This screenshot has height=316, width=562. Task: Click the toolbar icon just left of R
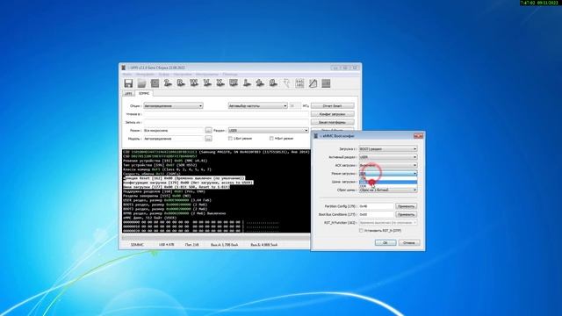click(x=168, y=83)
